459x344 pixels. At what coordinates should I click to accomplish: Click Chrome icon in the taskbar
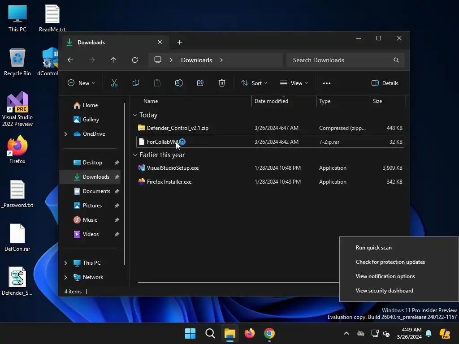pos(269,333)
